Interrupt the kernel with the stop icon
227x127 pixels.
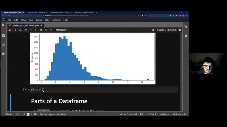[x=41, y=30]
